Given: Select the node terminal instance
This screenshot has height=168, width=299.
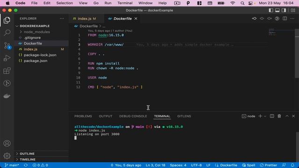Looking at the screenshot, I should coord(249,116).
